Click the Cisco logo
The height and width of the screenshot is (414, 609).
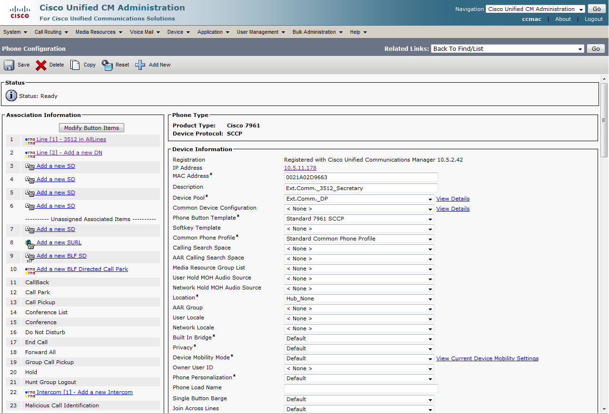click(x=20, y=12)
